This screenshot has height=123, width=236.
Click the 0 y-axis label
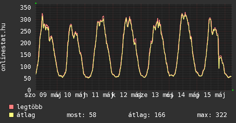[x=29, y=90]
